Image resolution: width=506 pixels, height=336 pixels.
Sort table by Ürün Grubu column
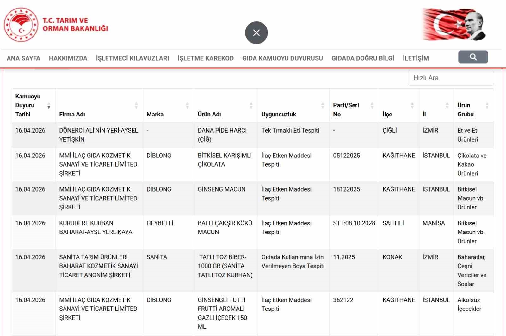tap(487, 105)
